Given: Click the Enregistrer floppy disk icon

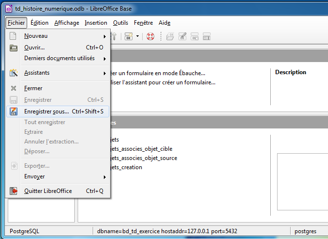Looking at the screenshot, I should coord(14,100).
